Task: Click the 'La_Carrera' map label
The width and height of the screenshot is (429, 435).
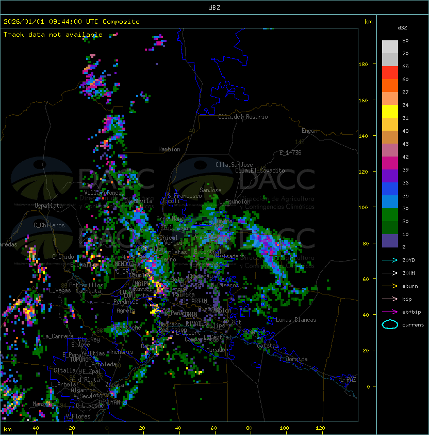Action: tap(58, 336)
